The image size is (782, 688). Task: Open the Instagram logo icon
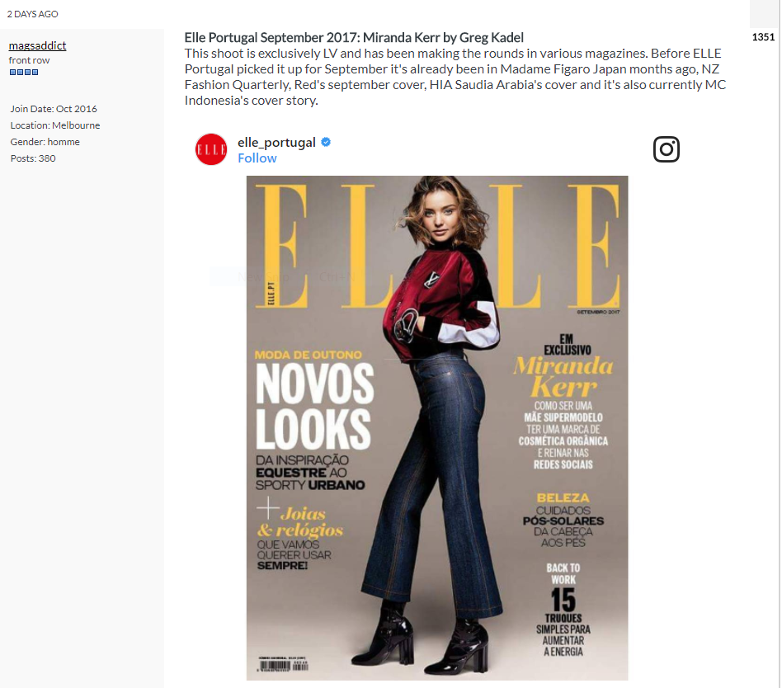click(x=667, y=149)
